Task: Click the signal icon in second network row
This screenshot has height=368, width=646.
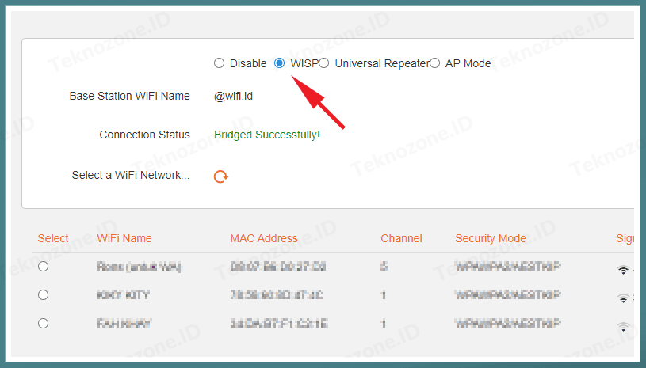Action: click(624, 298)
